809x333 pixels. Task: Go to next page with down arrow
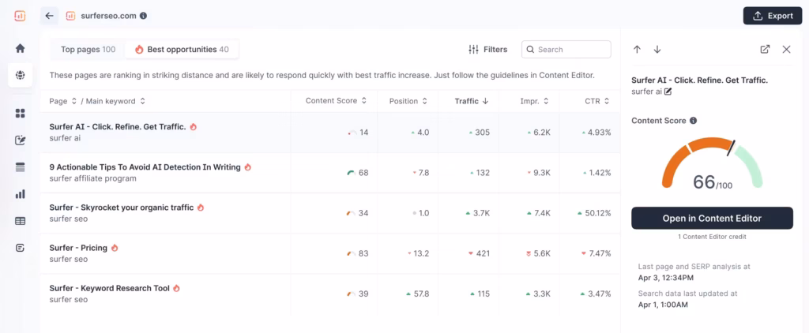click(657, 50)
